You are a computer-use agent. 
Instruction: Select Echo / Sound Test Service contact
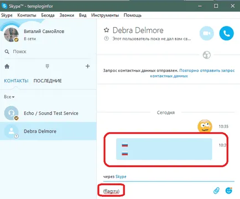pos(48,113)
